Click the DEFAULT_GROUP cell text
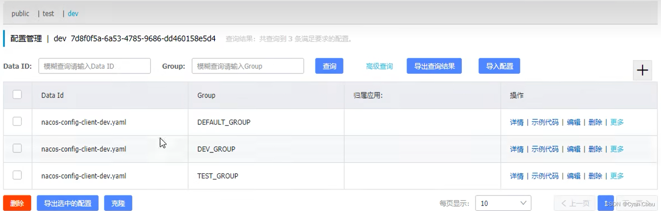 [x=224, y=122]
